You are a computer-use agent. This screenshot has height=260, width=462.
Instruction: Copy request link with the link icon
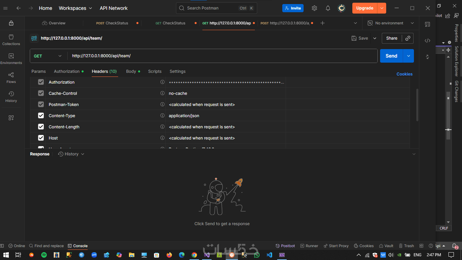click(408, 38)
